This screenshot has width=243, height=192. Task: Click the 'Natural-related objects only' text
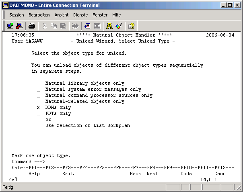[x=85, y=102]
